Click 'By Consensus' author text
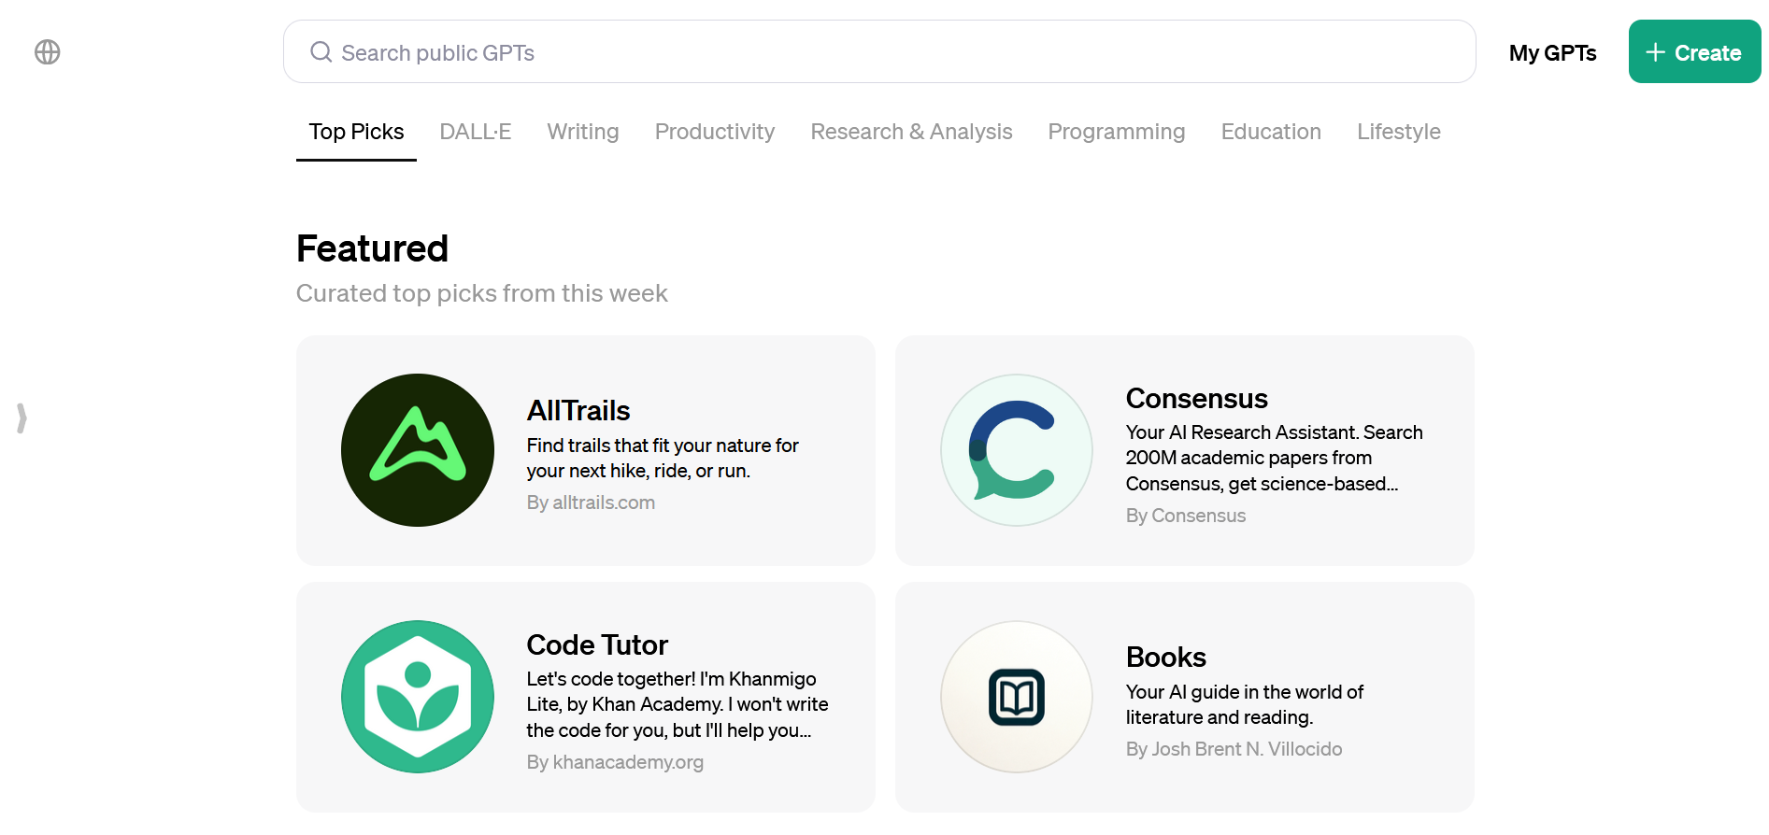1769x835 pixels. (x=1185, y=516)
